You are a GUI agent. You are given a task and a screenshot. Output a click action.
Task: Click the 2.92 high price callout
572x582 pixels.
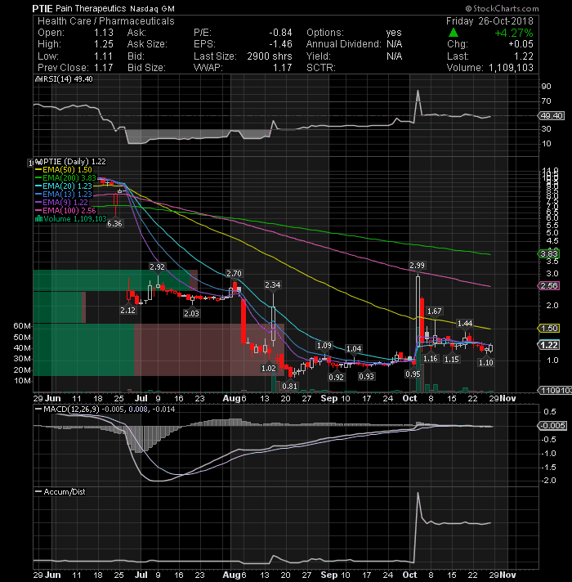157,266
